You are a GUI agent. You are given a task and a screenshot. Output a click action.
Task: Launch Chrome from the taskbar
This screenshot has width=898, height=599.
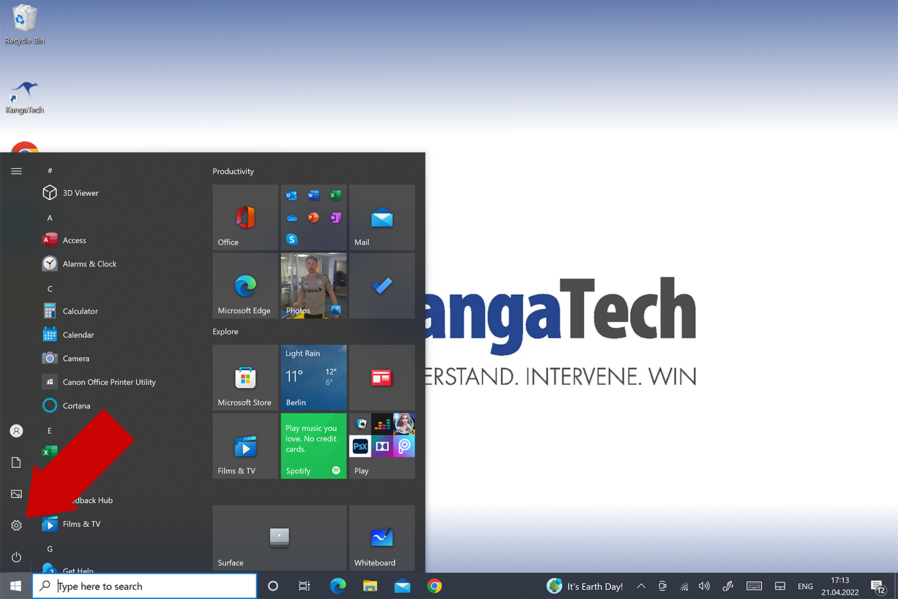[435, 586]
